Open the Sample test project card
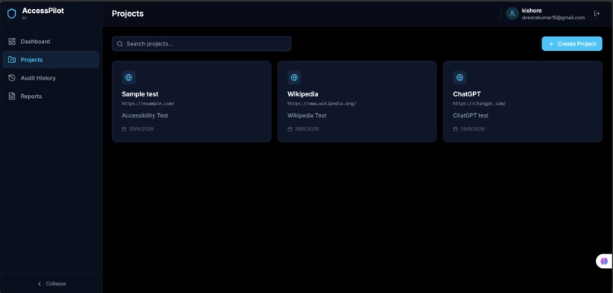Screen dimensions: 613x293 (192, 101)
